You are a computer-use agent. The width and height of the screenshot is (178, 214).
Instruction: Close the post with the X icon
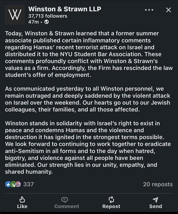click(169, 10)
